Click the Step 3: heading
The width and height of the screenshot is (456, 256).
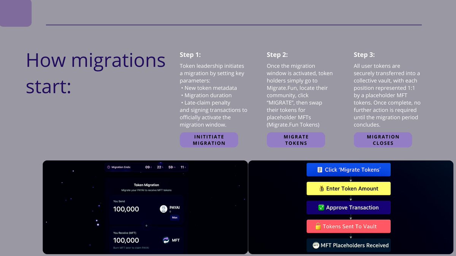click(364, 55)
